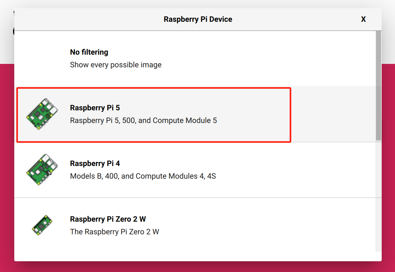The image size is (395, 272).
Task: Click the scrollbar track below the thumb
Action: [379, 196]
